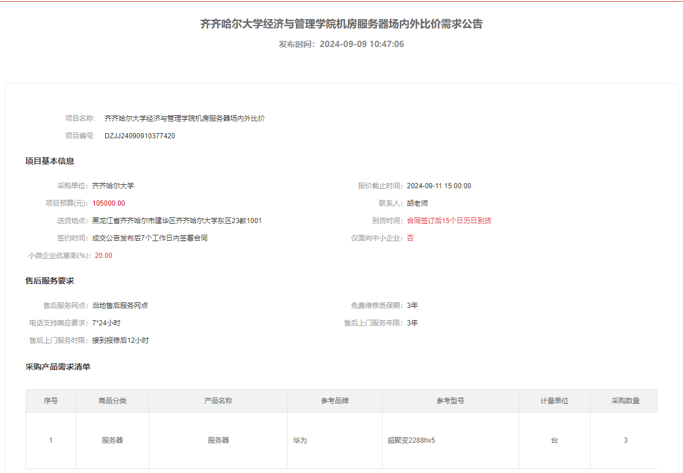Click the model cell 超聚变2288hv5
This screenshot has height=473, width=683.
tap(411, 440)
